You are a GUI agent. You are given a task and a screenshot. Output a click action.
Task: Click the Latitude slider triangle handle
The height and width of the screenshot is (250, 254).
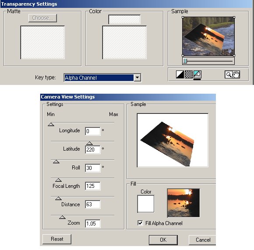click(x=89, y=143)
